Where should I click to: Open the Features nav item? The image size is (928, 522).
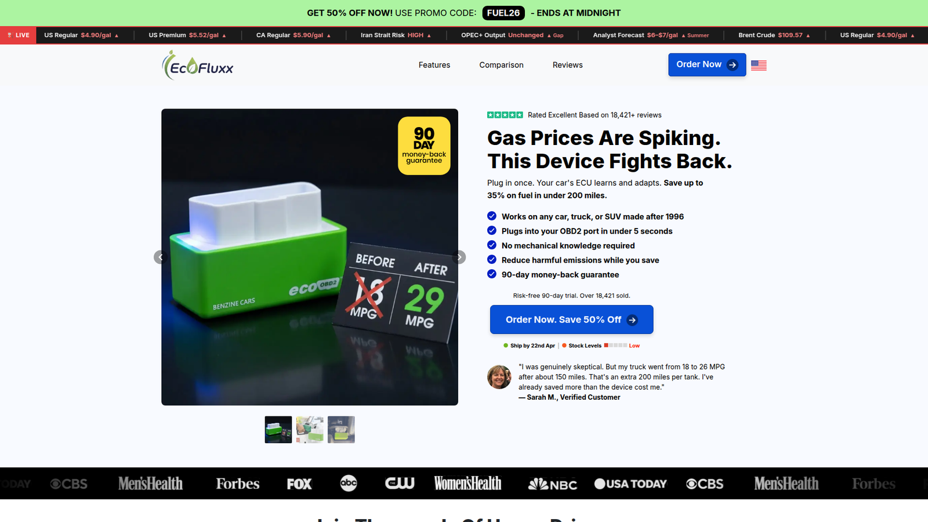tap(434, 65)
